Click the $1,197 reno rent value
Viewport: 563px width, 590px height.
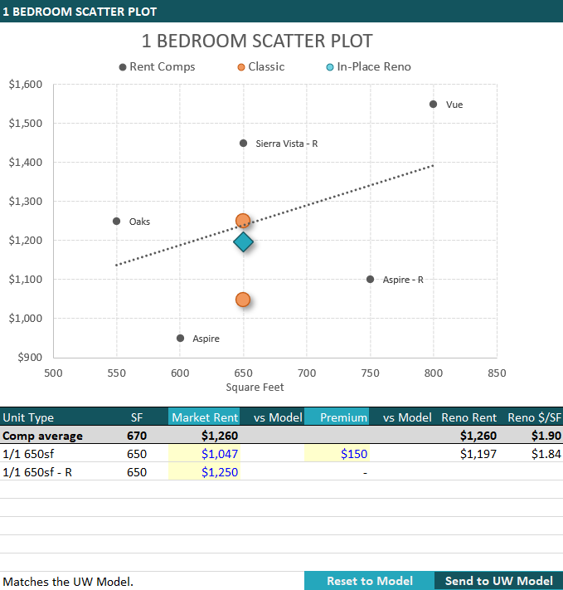(478, 454)
